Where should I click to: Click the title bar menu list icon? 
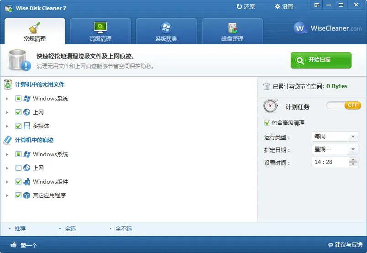click(x=317, y=5)
